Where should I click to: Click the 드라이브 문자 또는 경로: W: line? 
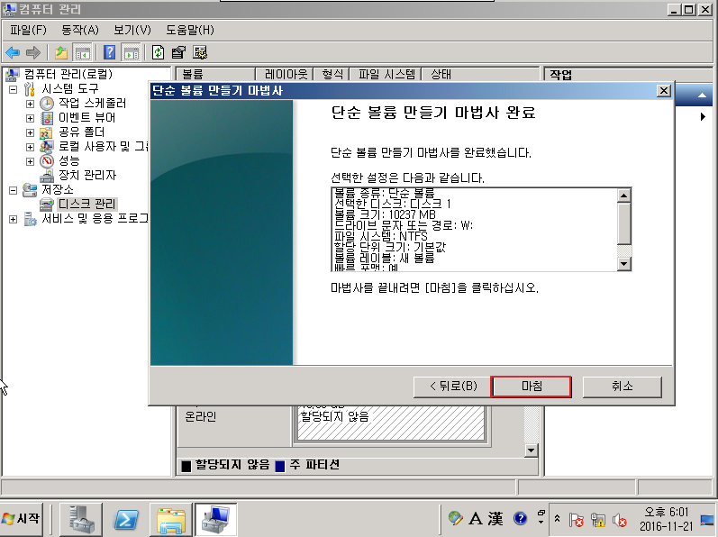point(404,225)
